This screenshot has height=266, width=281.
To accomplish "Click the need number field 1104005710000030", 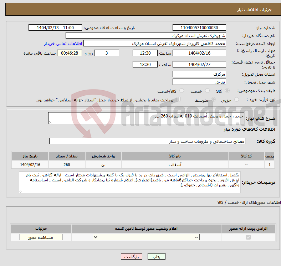I will (x=199, y=27).
